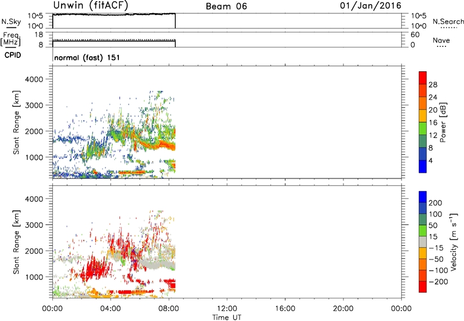Click the frequency trace in the Freq. panel
The image size is (464, 321).
pyautogui.click(x=114, y=41)
